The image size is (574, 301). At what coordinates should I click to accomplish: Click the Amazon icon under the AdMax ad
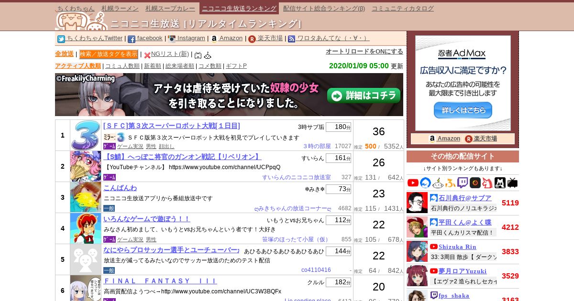tap(432, 139)
